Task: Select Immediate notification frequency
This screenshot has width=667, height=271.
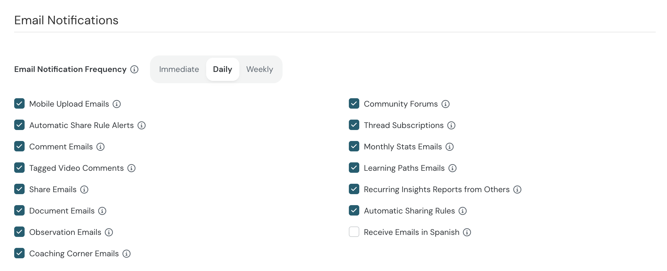Action: point(179,69)
